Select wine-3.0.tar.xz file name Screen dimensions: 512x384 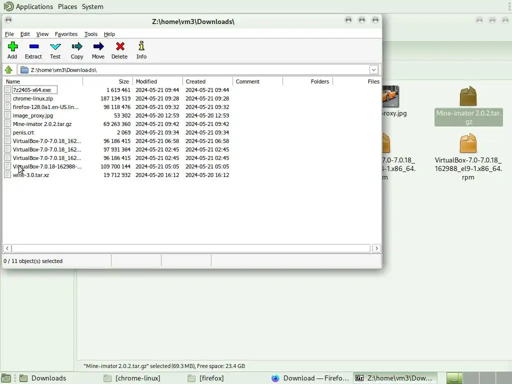pos(31,174)
